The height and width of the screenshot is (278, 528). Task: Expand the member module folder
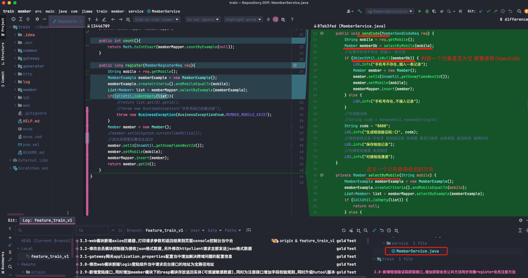[x=15, y=90]
